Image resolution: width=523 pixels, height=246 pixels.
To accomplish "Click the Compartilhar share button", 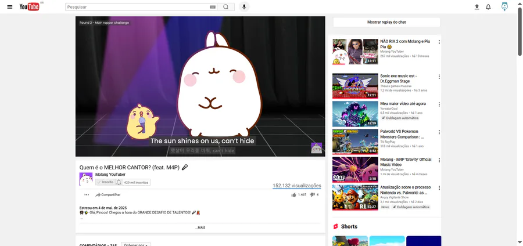I will point(108,195).
